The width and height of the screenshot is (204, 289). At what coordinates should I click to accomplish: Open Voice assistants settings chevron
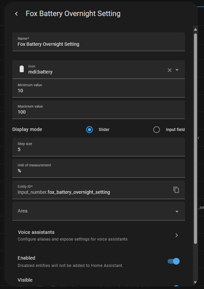click(x=177, y=235)
